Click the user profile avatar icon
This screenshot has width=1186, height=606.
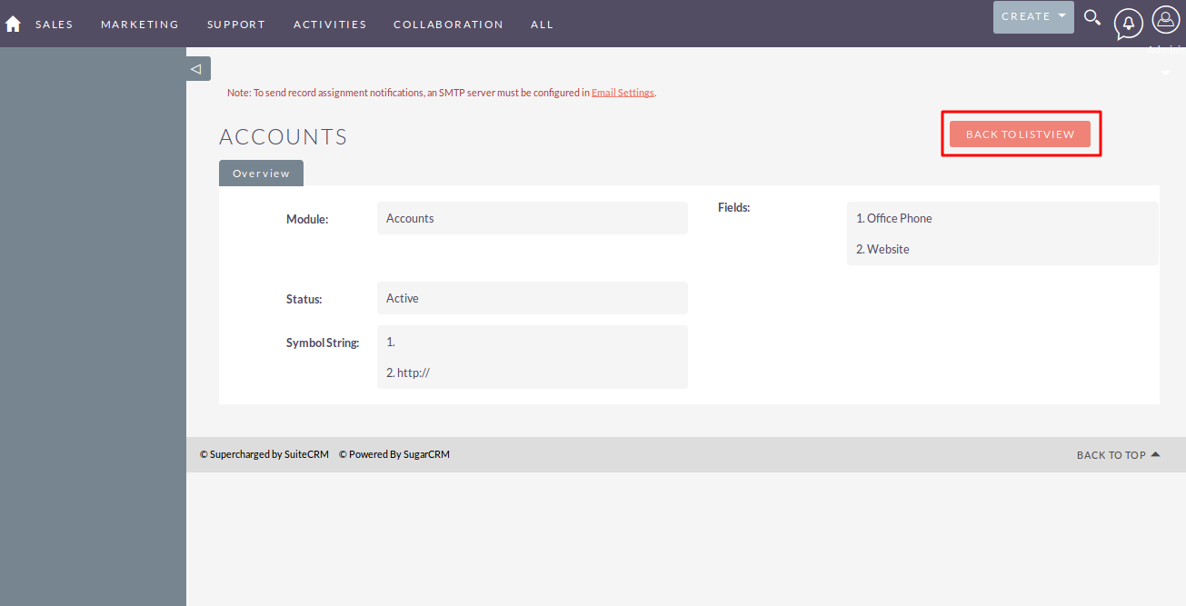pos(1165,20)
